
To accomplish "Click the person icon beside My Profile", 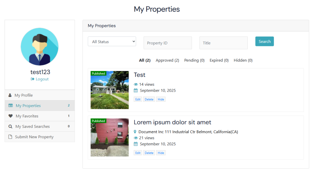I will pyautogui.click(x=10, y=95).
